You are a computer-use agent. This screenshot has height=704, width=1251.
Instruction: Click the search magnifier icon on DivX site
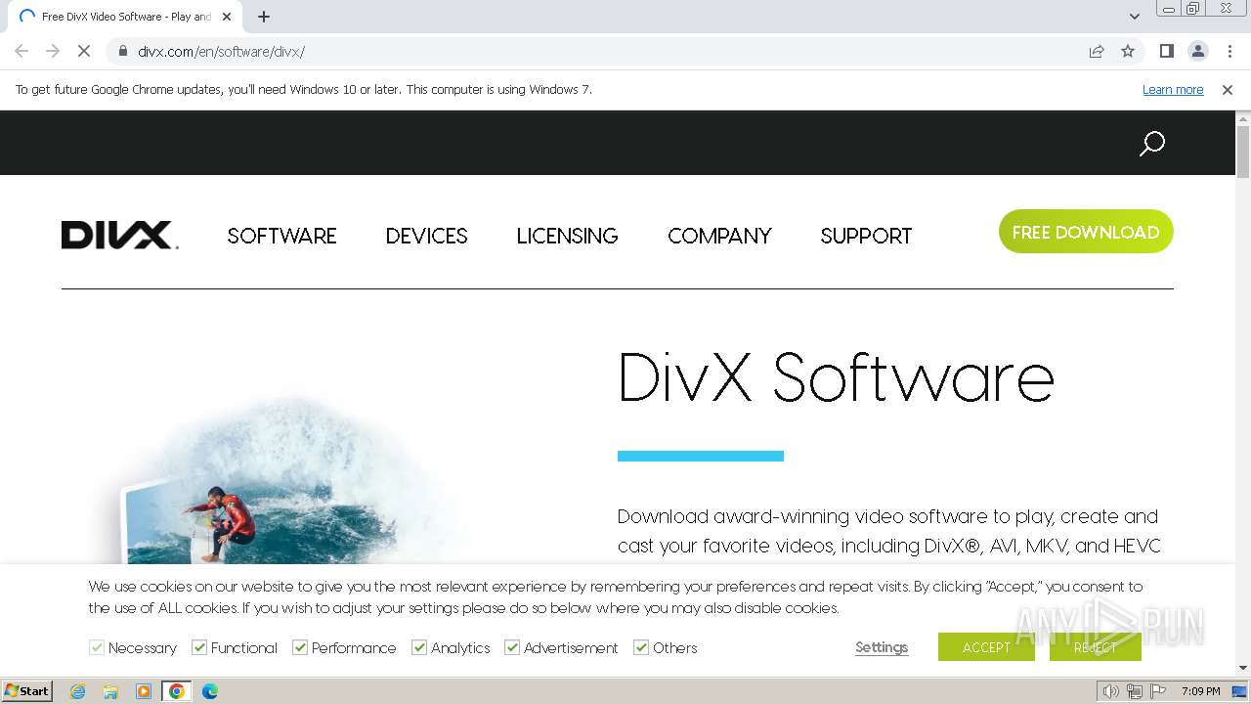click(x=1152, y=144)
